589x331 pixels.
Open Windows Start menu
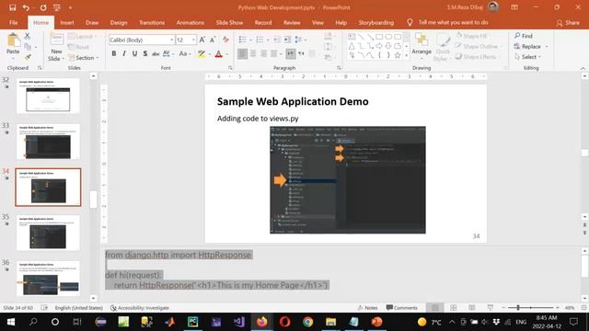pos(10,322)
